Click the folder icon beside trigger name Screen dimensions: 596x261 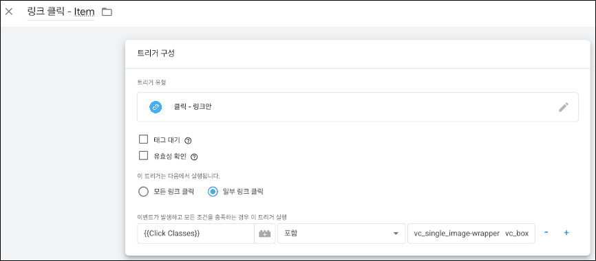click(107, 12)
